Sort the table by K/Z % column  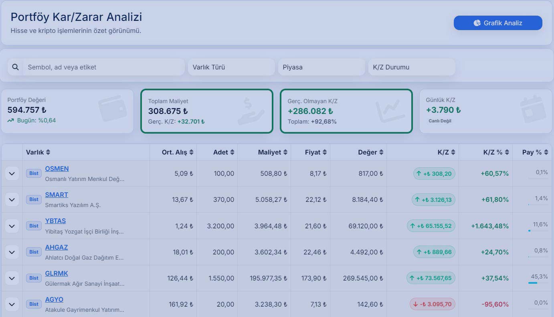coord(496,152)
